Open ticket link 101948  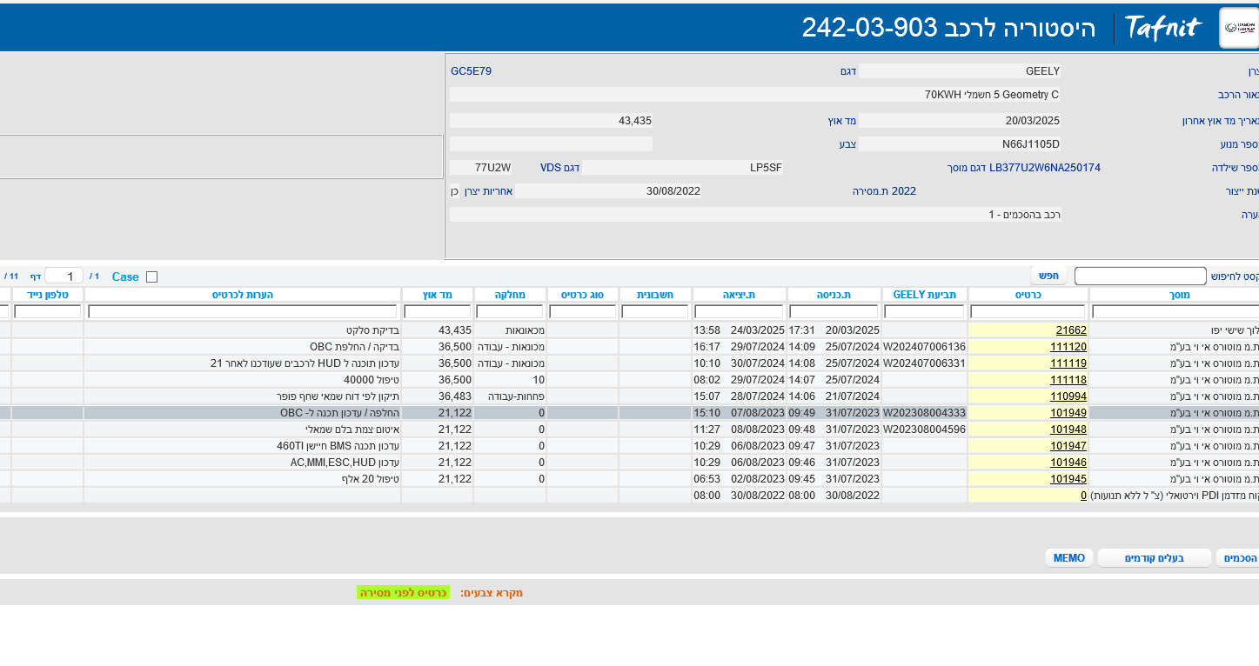[x=1068, y=430]
